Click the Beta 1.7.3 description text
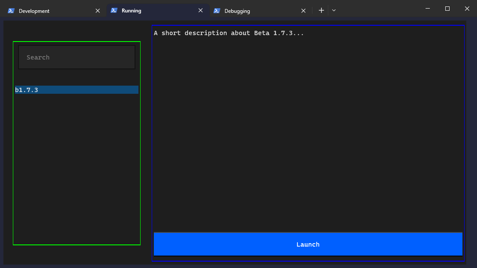This screenshot has width=477, height=268. [x=229, y=33]
